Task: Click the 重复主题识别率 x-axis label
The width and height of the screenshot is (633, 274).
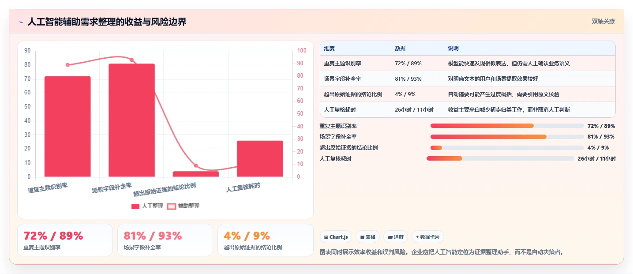Action: (48, 188)
